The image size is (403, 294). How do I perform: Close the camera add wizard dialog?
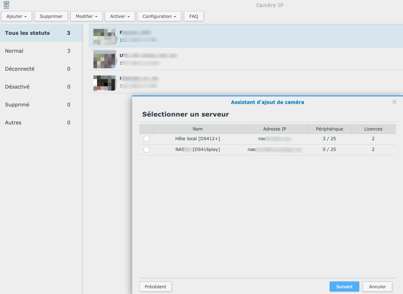point(394,102)
